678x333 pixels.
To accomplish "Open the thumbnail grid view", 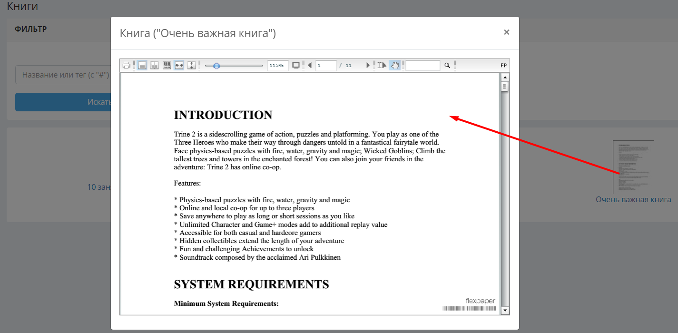I will 167,66.
